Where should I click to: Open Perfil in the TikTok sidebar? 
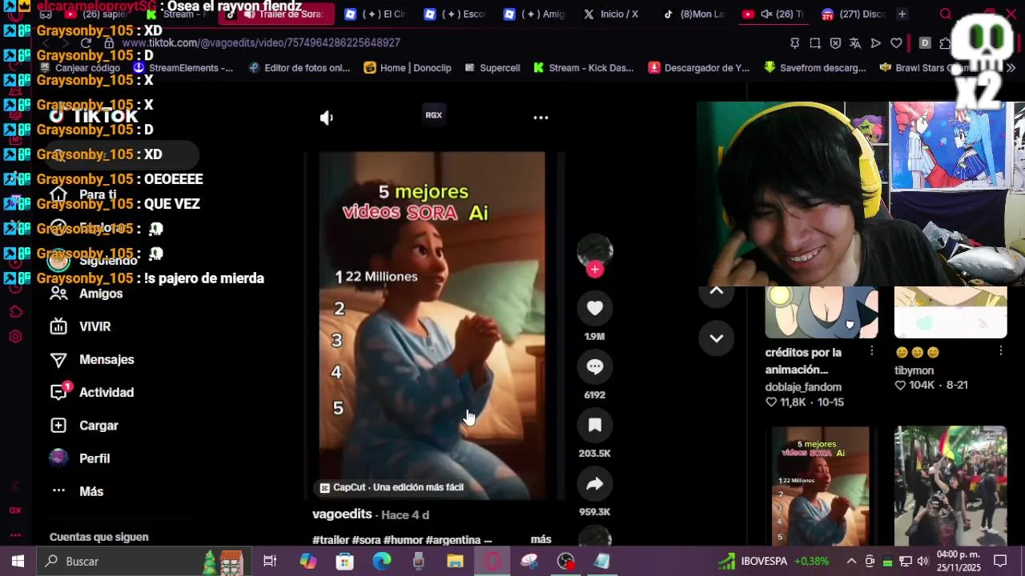pos(94,458)
